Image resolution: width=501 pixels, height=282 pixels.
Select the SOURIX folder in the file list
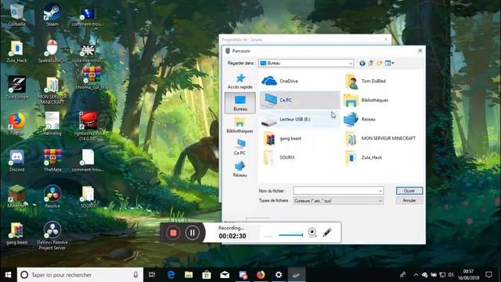click(299, 157)
